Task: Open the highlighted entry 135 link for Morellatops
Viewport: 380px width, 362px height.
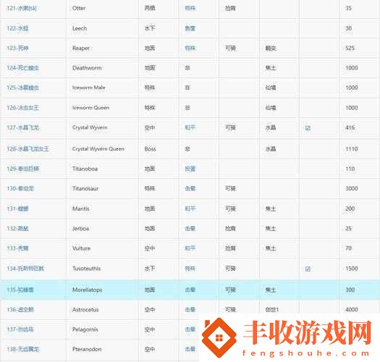Action: click(20, 290)
